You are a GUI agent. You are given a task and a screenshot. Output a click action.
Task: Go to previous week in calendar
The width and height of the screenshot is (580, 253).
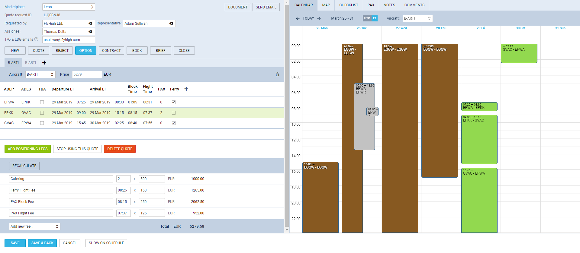click(298, 18)
